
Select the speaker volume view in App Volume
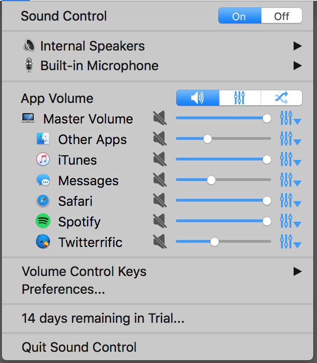198,98
